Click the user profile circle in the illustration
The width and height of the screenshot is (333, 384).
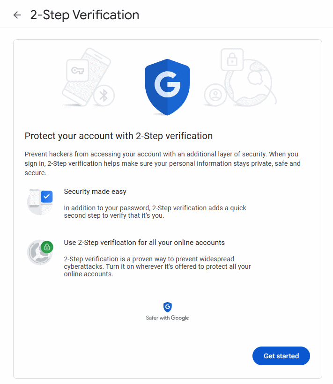click(215, 94)
